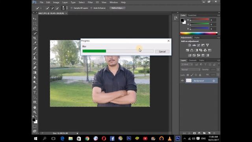Toggle lock transparent pixels icon
Screen dimensions: 252x142
(x=187, y=75)
